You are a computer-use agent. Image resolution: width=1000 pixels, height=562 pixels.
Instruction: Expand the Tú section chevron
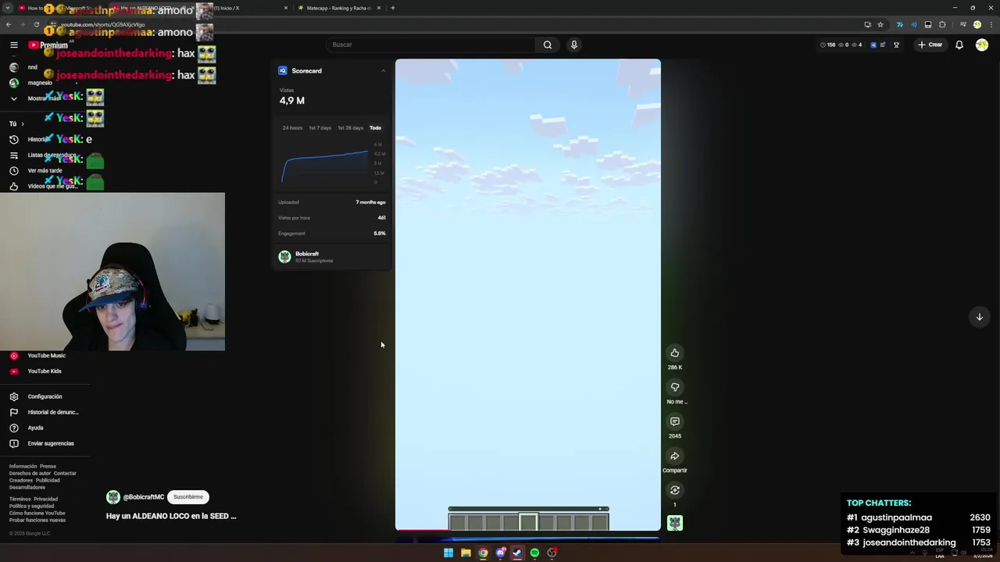pos(22,124)
